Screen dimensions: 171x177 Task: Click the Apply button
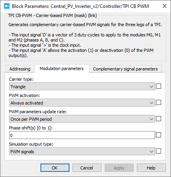[x=119, y=168]
